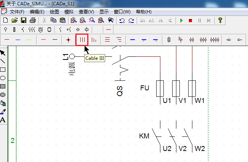Open the 显示 menu
Screen dimensions: 248x162
pos(104,12)
